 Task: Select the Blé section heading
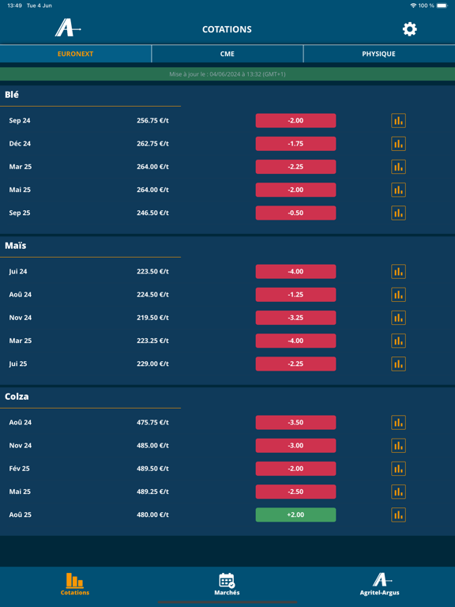click(12, 95)
